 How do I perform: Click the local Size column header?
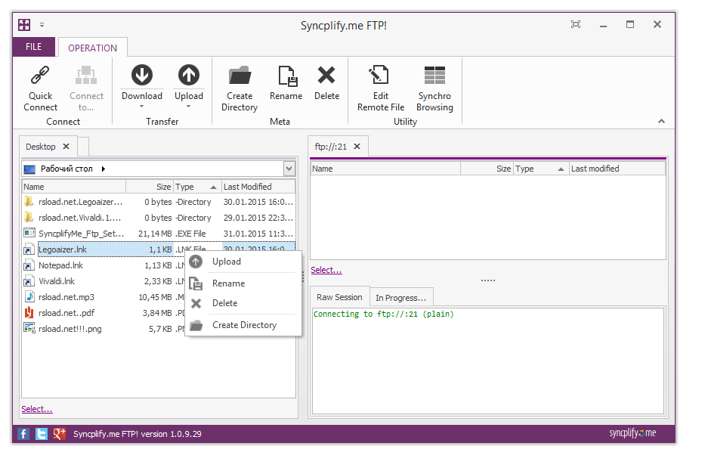[150, 187]
